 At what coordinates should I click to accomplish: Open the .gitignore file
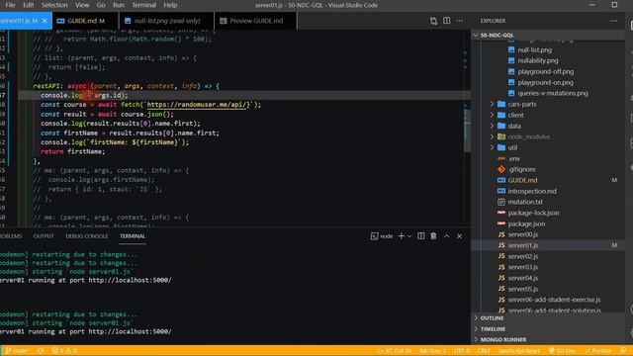coord(521,169)
